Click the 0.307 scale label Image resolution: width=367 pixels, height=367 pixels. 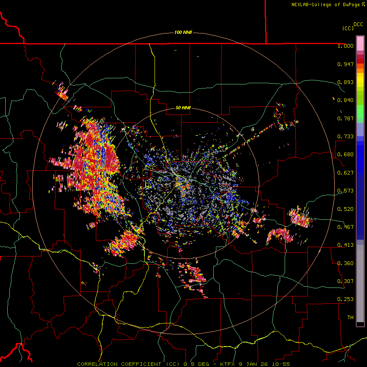point(345,281)
